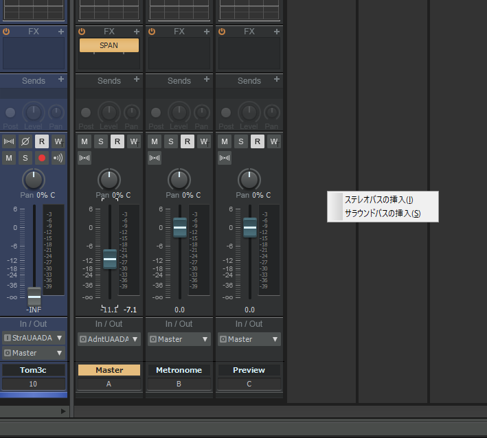Choose ステレオバスの挿入 from the context menu

[x=378, y=200]
